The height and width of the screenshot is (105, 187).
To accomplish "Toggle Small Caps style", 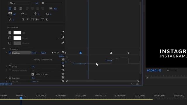I will (37, 20).
